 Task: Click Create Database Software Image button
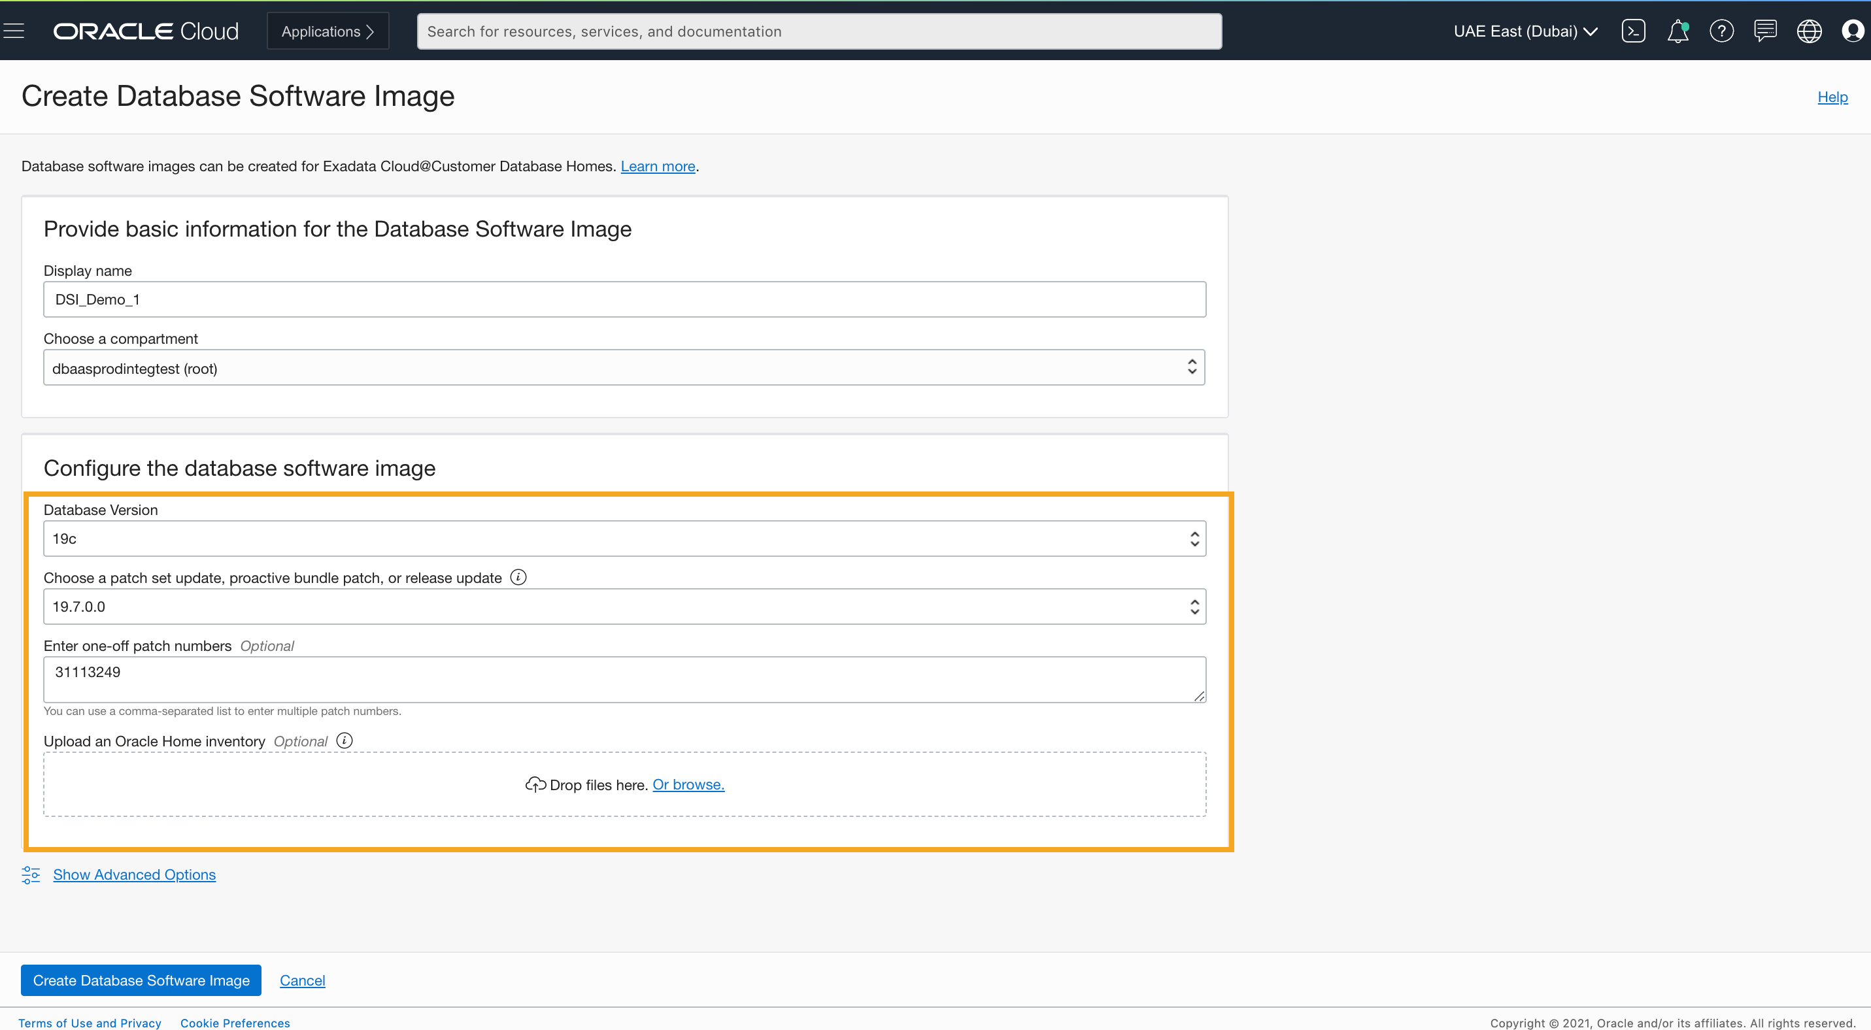[141, 980]
